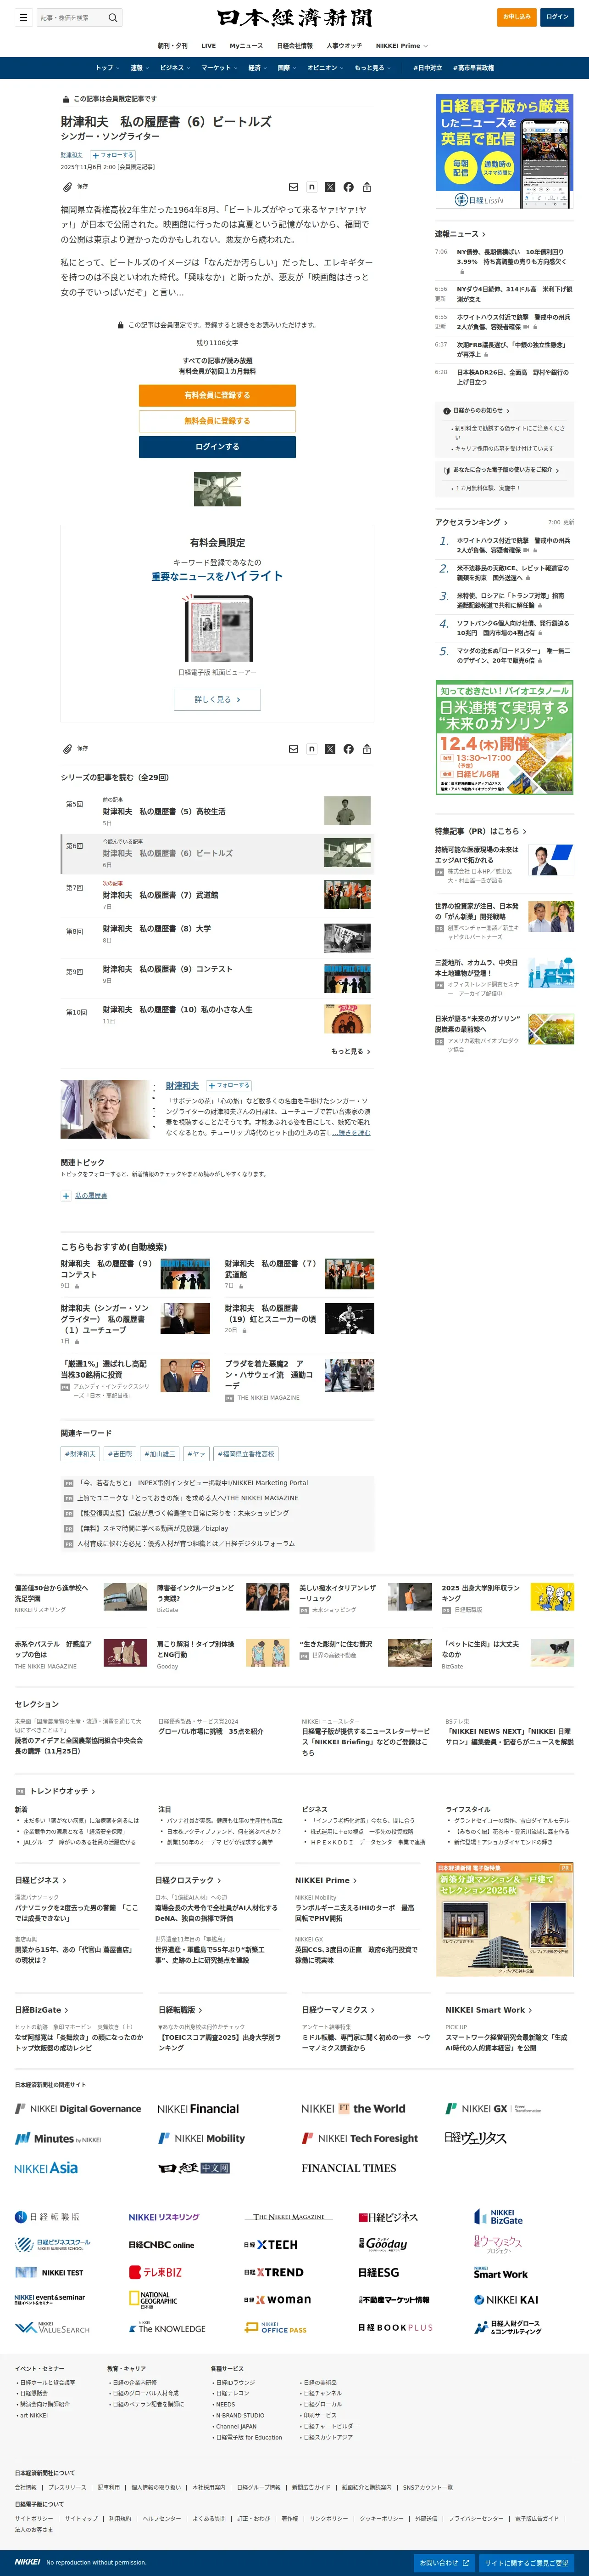Viewport: 589px width, 2576px height.
Task: Click 有料会員に登録する button
Action: pyautogui.click(x=217, y=395)
